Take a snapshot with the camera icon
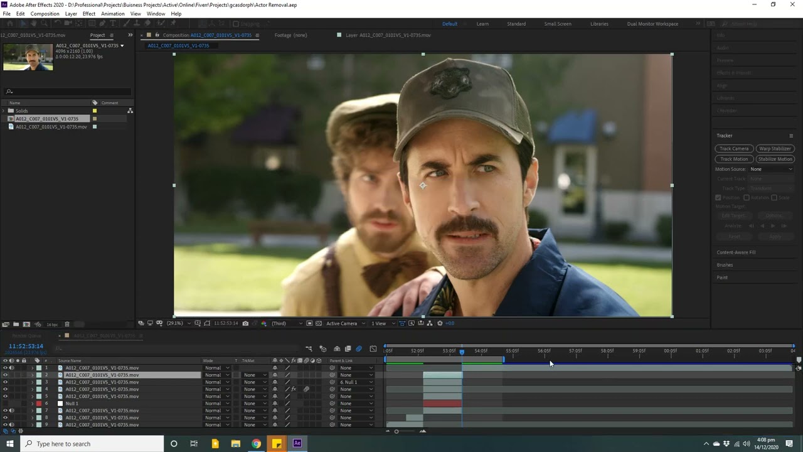Viewport: 803px width, 452px height. coord(245,323)
